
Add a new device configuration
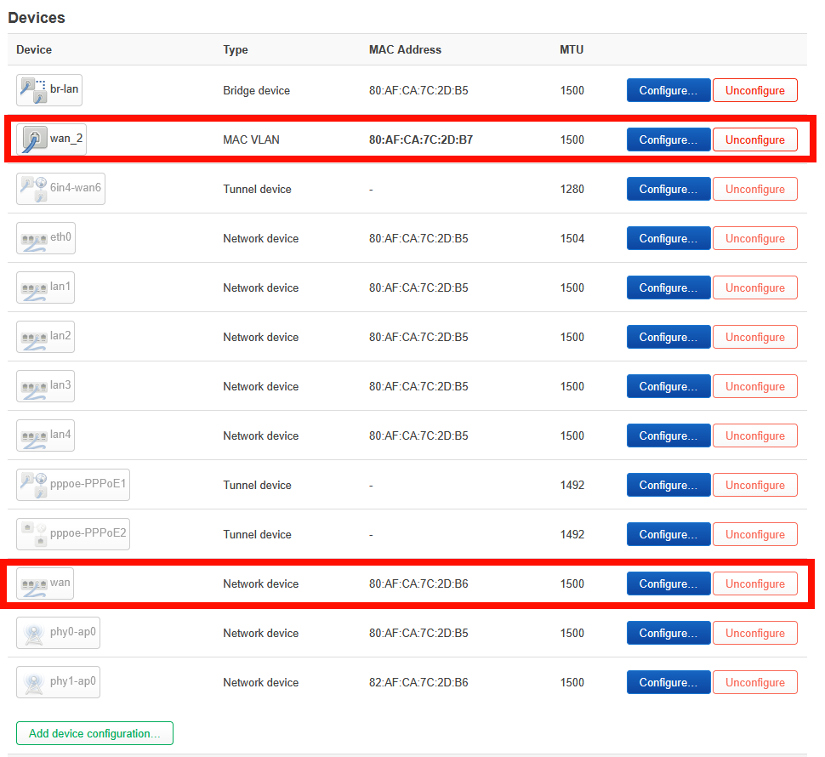94,733
